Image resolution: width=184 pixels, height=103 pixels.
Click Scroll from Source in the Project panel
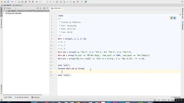point(38,8)
